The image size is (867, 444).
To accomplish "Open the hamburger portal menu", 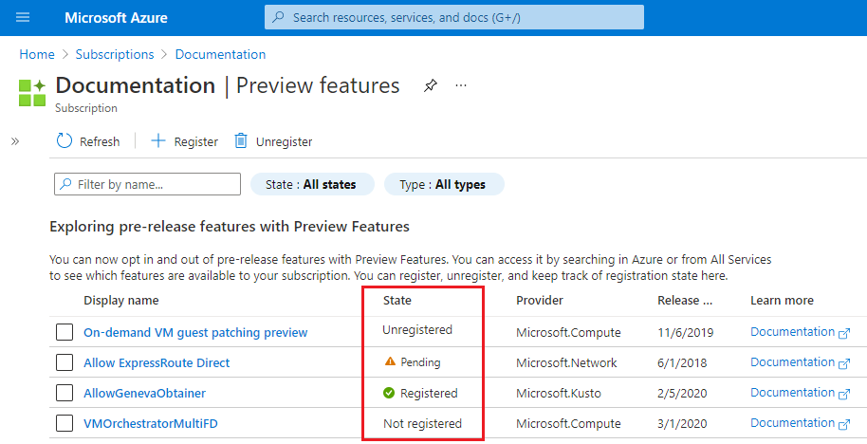I will [23, 17].
